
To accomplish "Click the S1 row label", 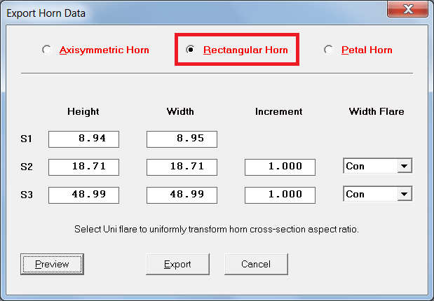I will click(27, 139).
